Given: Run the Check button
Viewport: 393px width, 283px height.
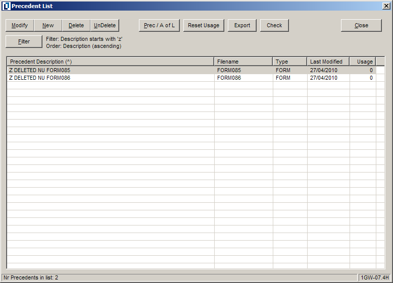Looking at the screenshot, I should 274,25.
